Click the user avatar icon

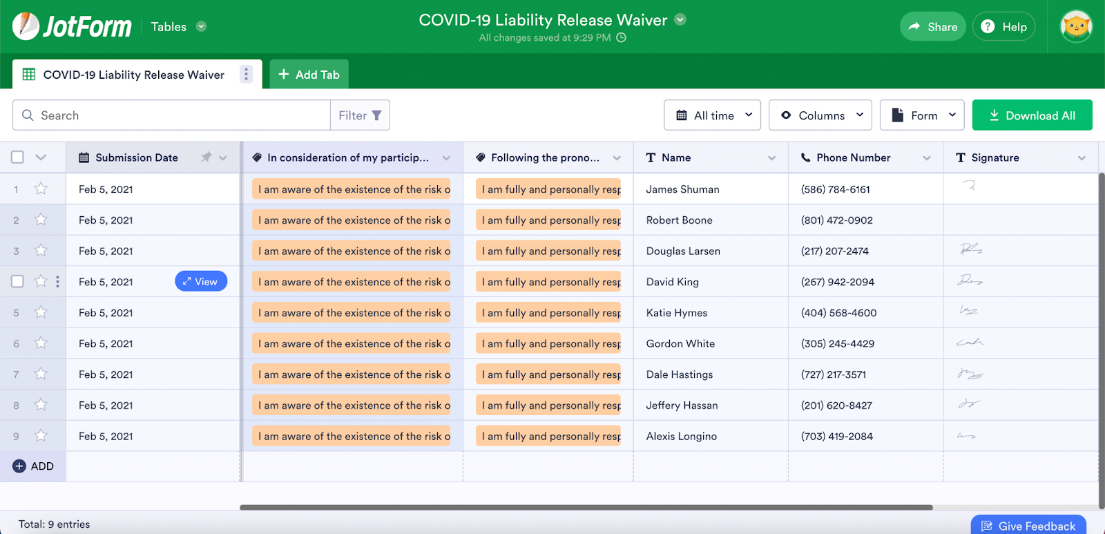pyautogui.click(x=1076, y=27)
